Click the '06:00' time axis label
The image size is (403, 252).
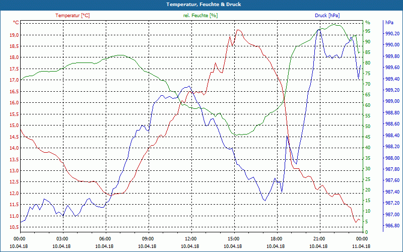click(x=105, y=238)
